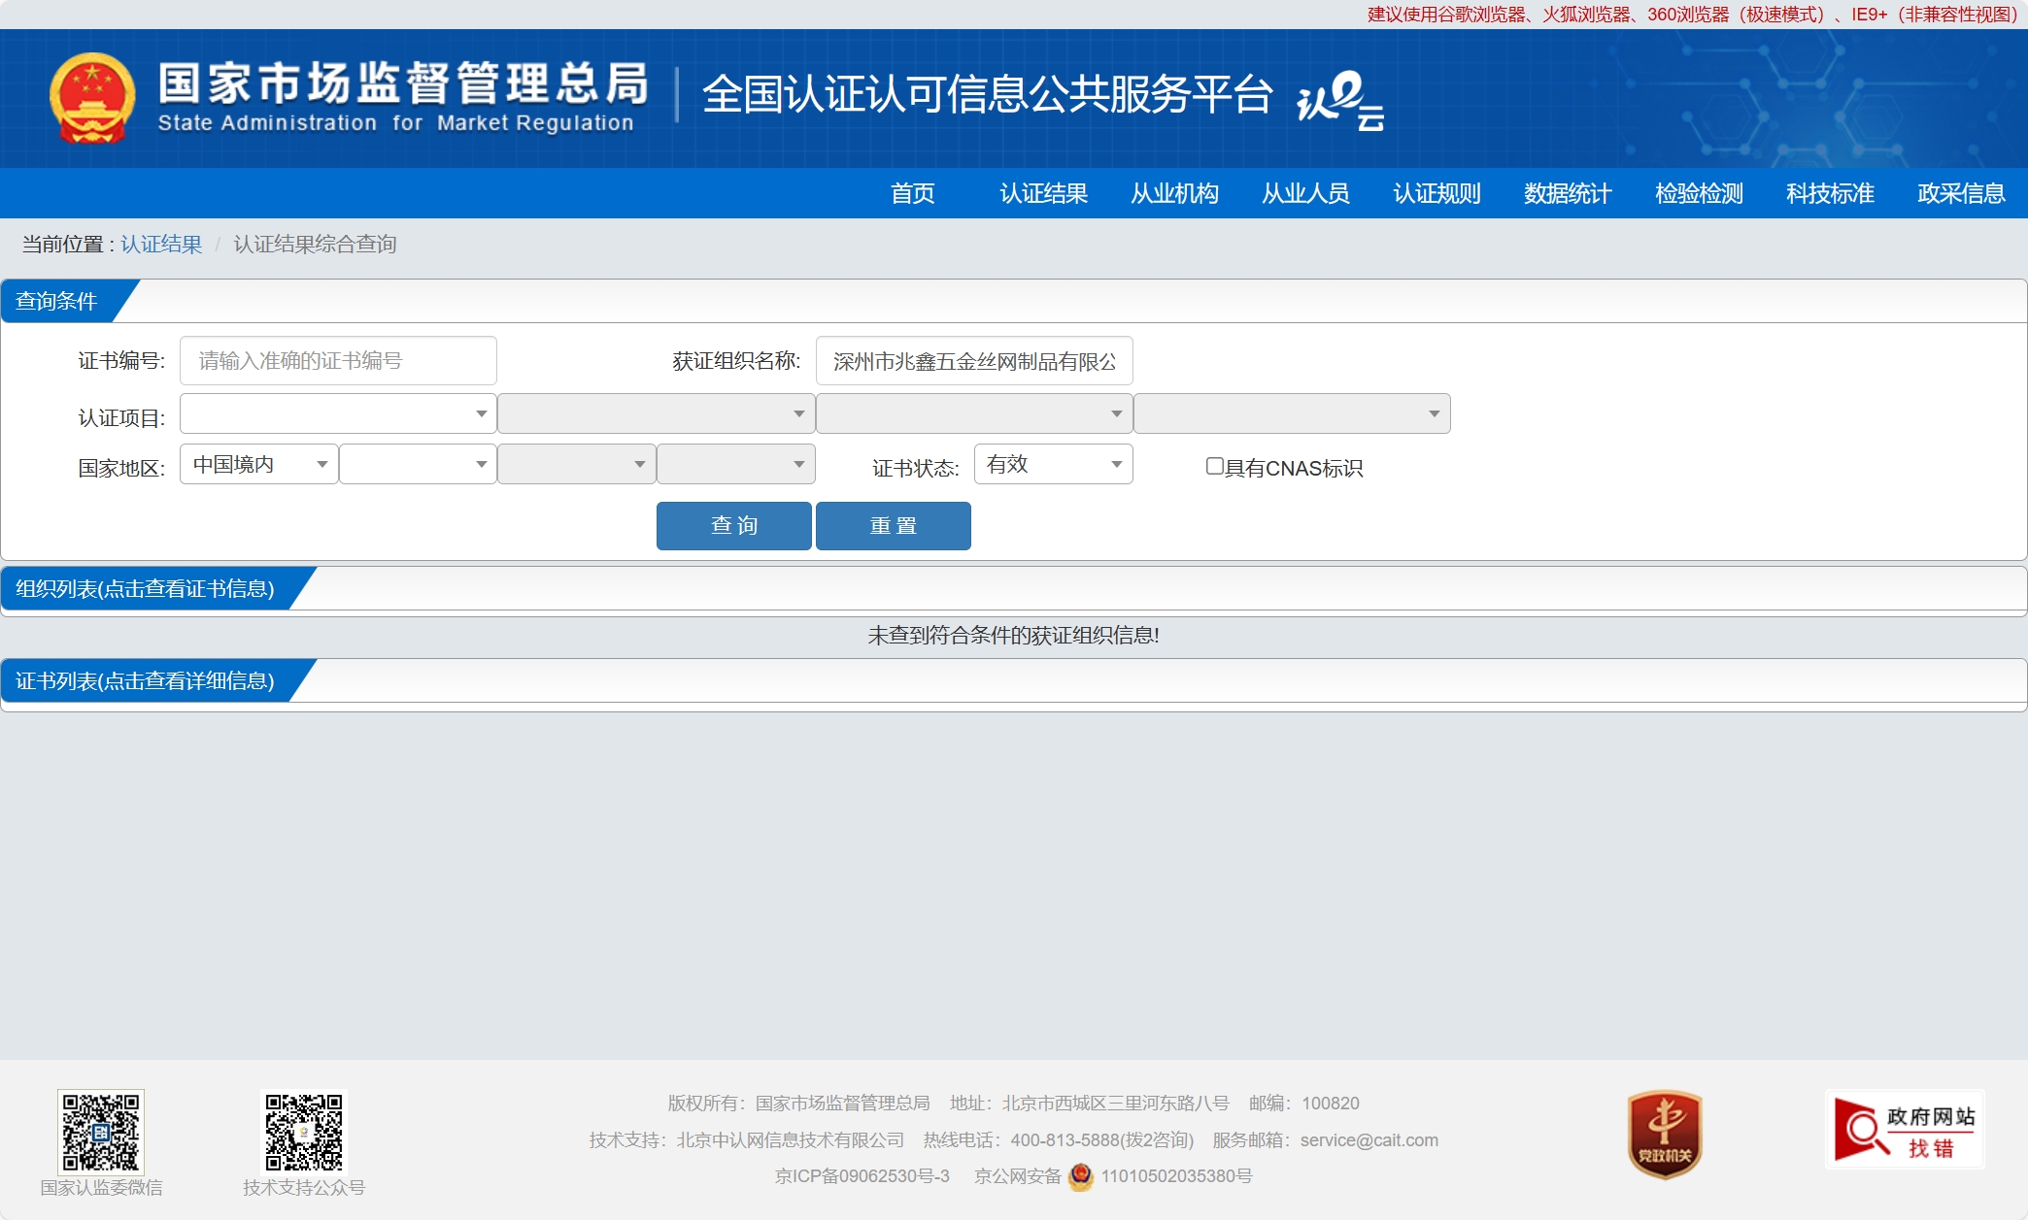Open the 从业人员 navigation menu

coord(1306,193)
